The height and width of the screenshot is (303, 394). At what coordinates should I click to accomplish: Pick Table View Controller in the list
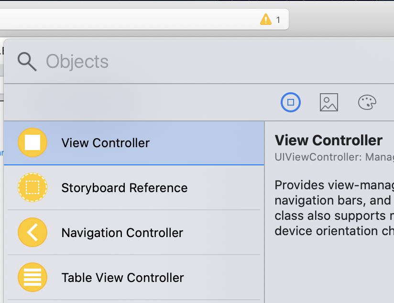tap(123, 278)
